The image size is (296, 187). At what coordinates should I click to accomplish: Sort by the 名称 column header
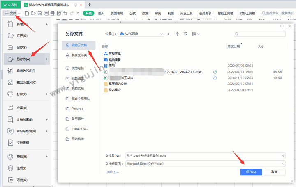(105, 46)
